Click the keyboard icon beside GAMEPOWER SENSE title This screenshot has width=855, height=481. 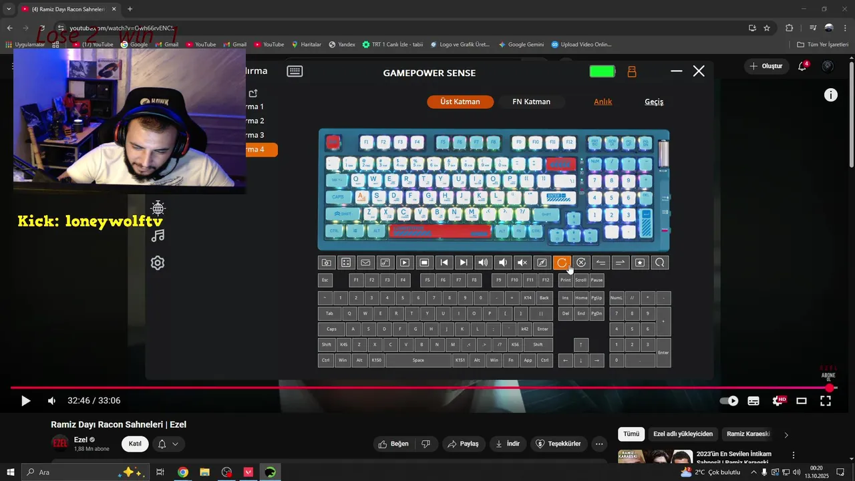point(295,71)
